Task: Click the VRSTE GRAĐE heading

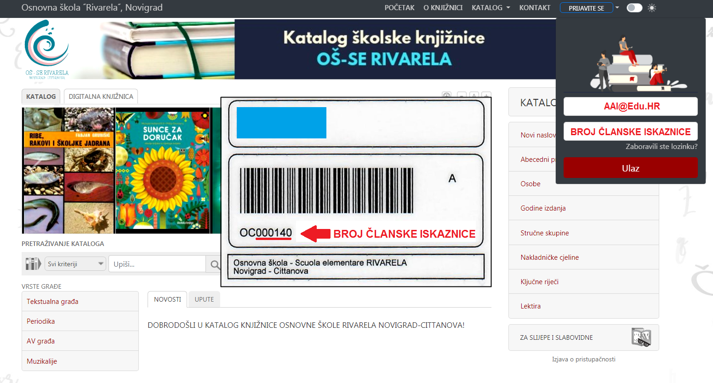Action: (x=41, y=286)
